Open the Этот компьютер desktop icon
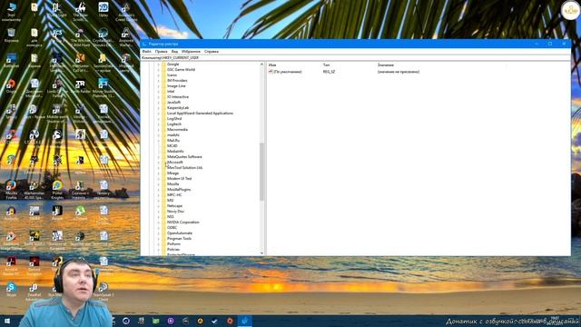The image size is (581, 327). [x=11, y=12]
